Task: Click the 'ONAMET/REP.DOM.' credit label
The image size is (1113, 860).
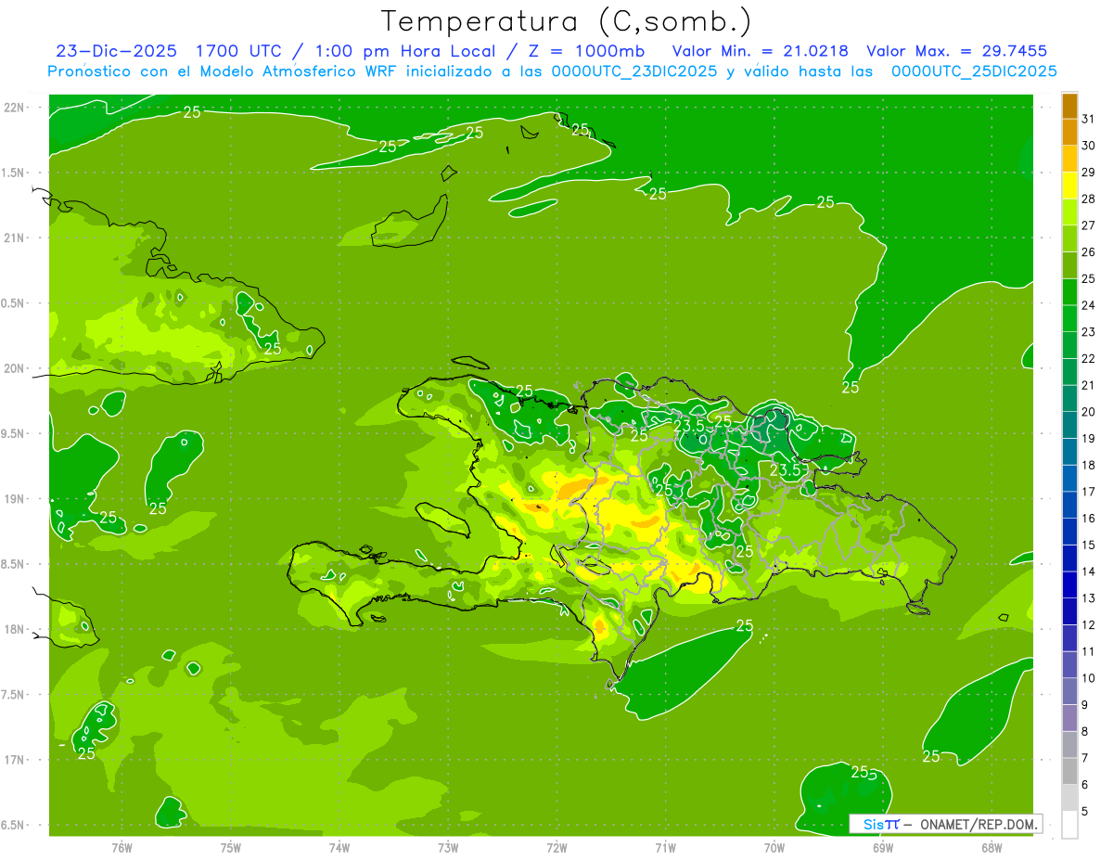Action: click(x=978, y=824)
